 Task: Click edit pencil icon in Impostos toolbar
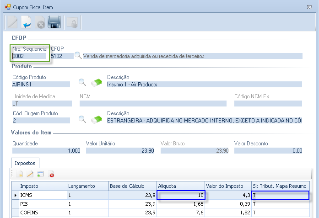coord(30,174)
